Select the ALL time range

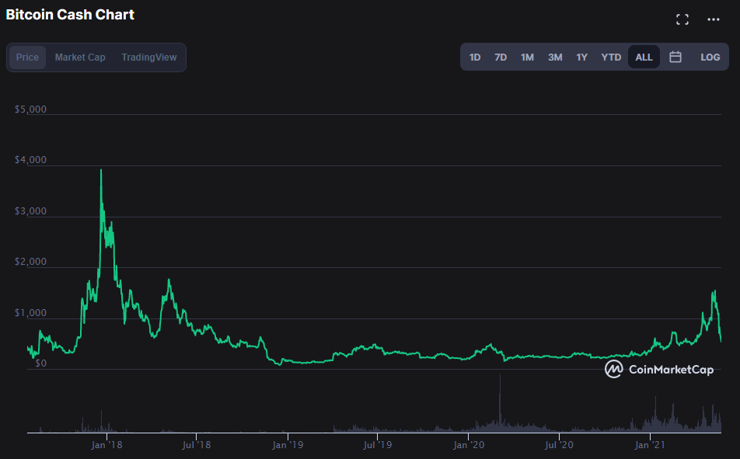[x=644, y=57]
